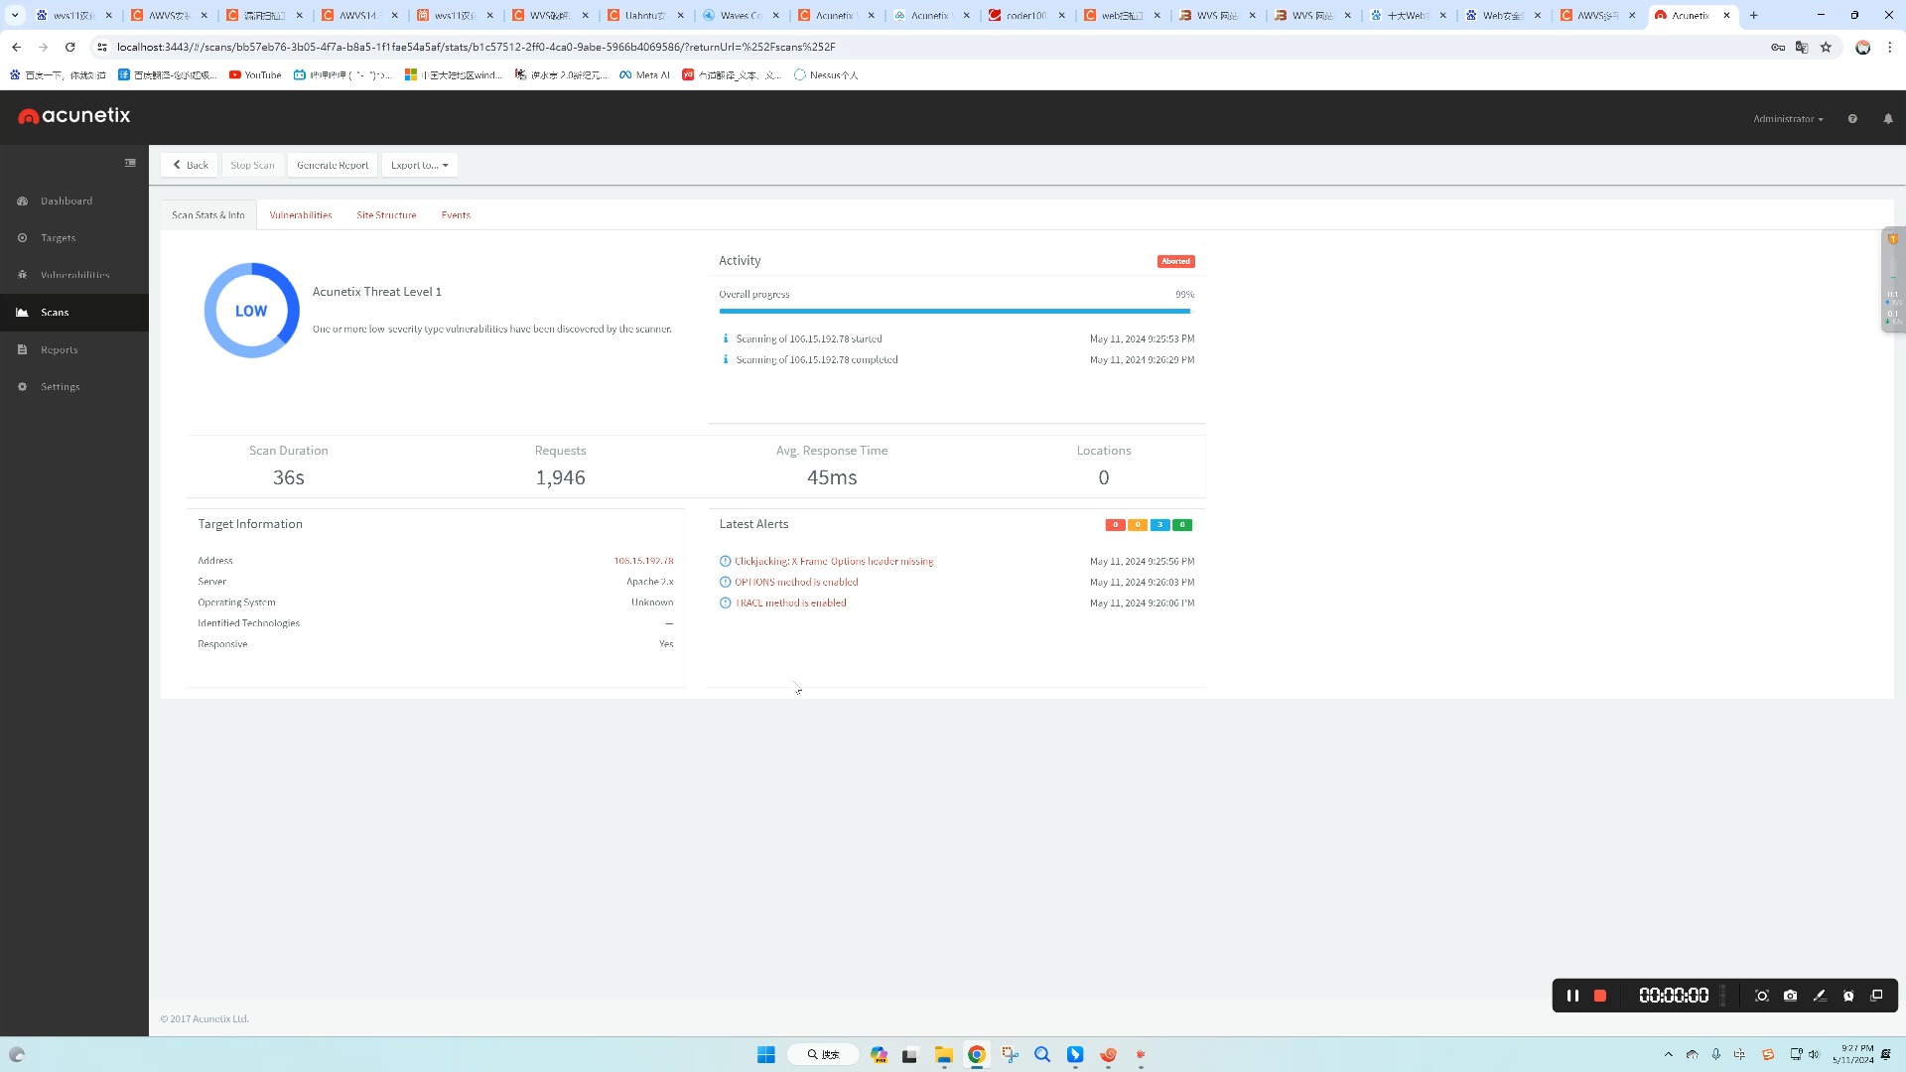Open Windows Start menu on the taskbar

[x=765, y=1055]
